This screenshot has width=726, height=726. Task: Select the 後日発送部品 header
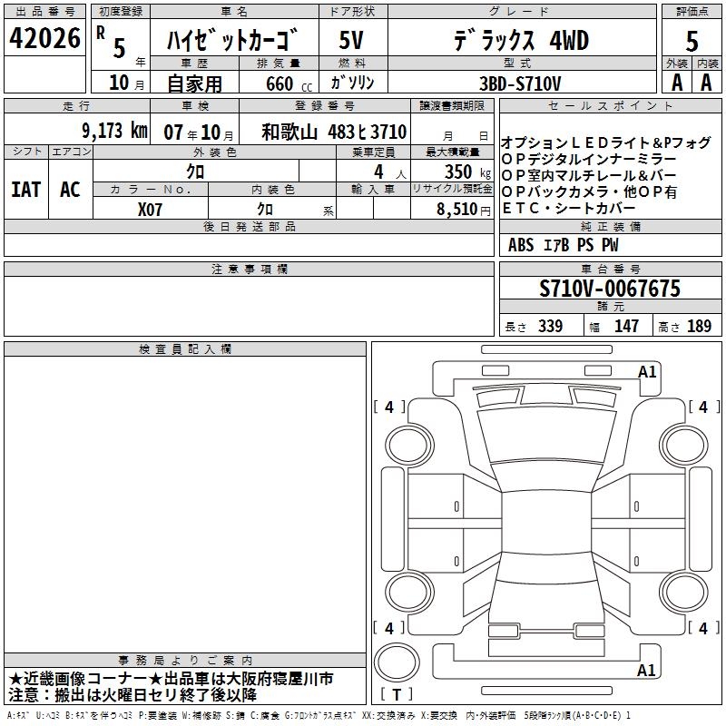249,226
